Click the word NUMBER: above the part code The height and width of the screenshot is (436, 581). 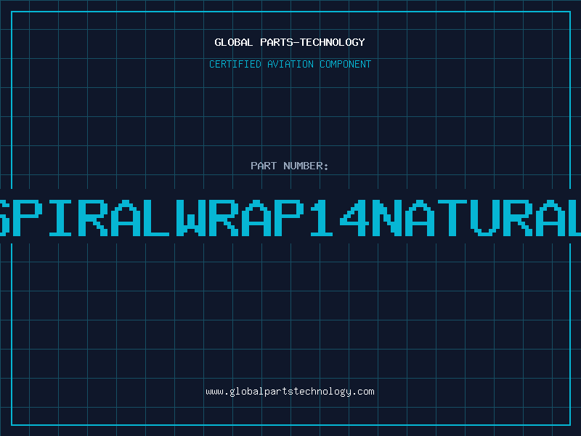coord(306,166)
